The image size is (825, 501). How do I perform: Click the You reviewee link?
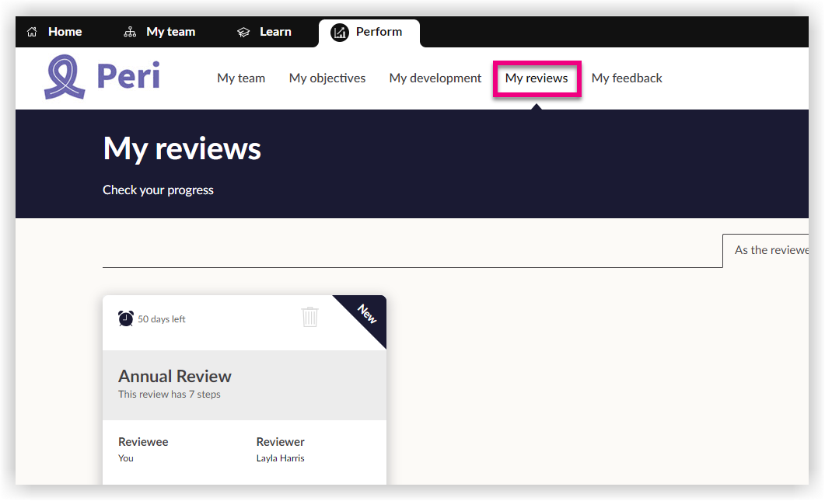click(x=125, y=458)
